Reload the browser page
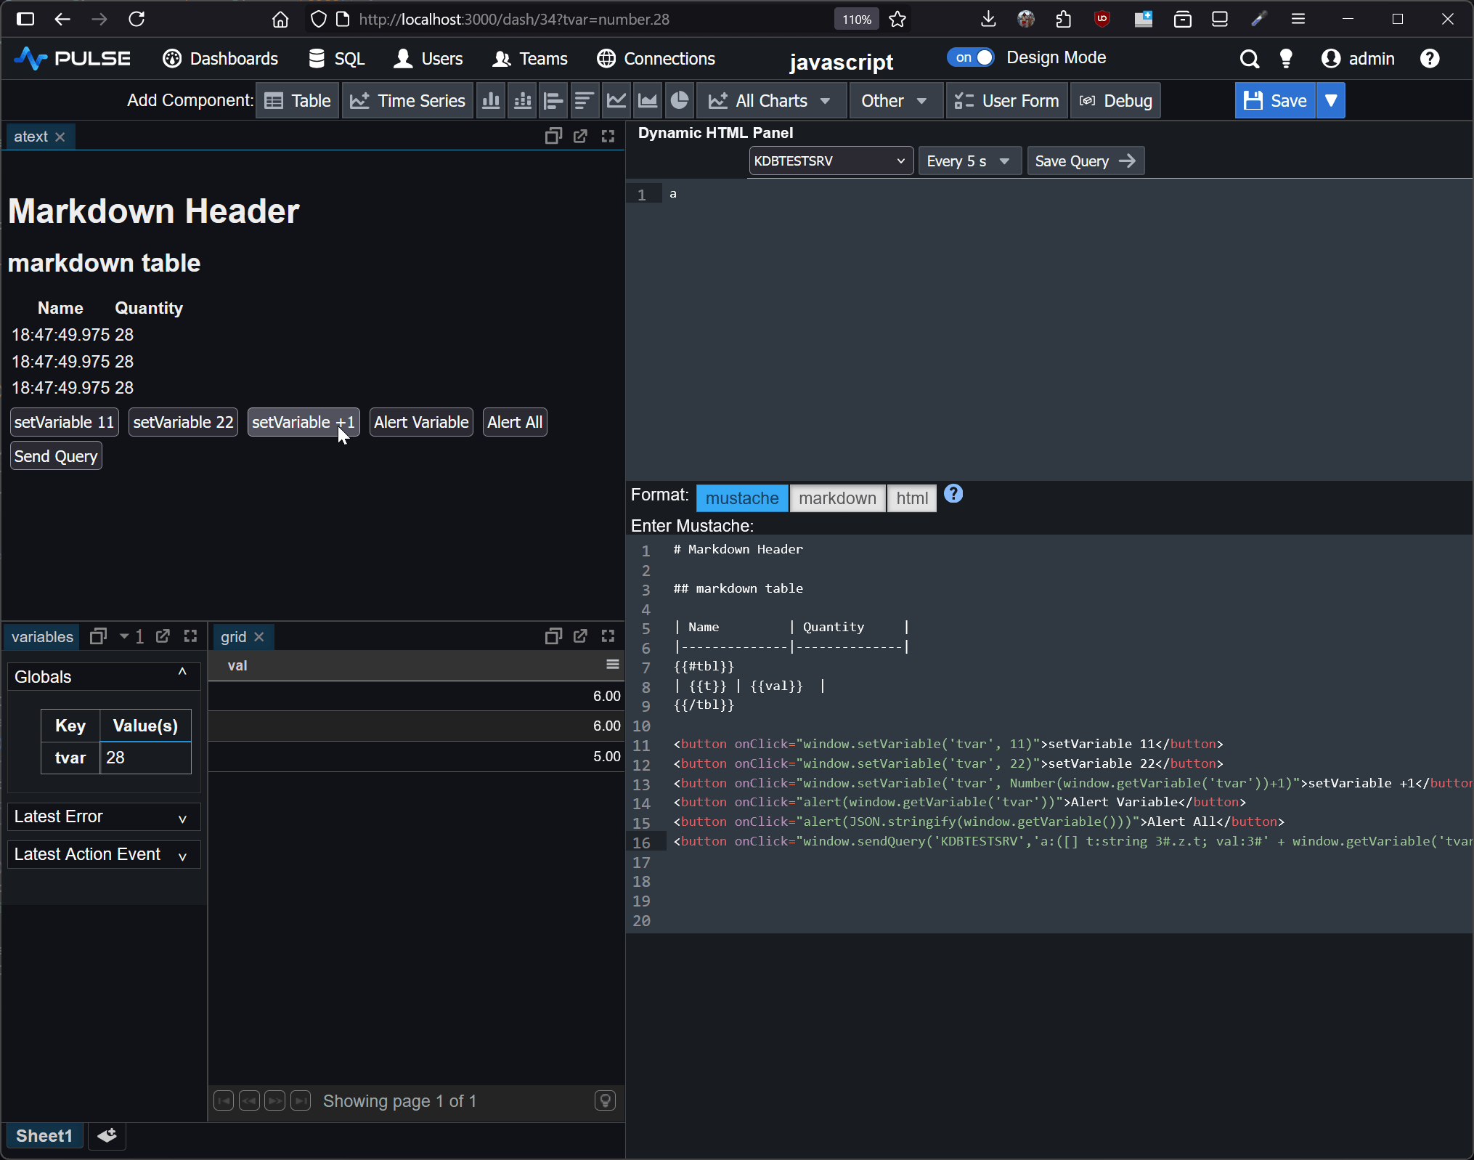The height and width of the screenshot is (1160, 1474). tap(137, 20)
